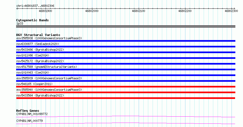Select variant label esv3585938
243x127 pixels.
coord(49,38)
